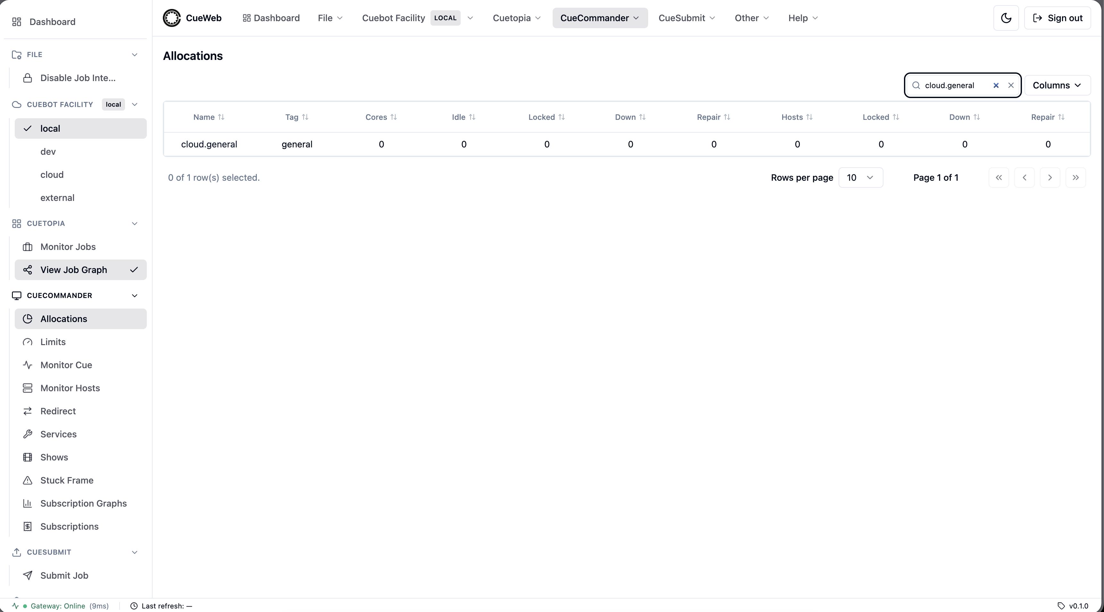Click the Sign out arrow icon
1104x612 pixels.
click(x=1038, y=18)
